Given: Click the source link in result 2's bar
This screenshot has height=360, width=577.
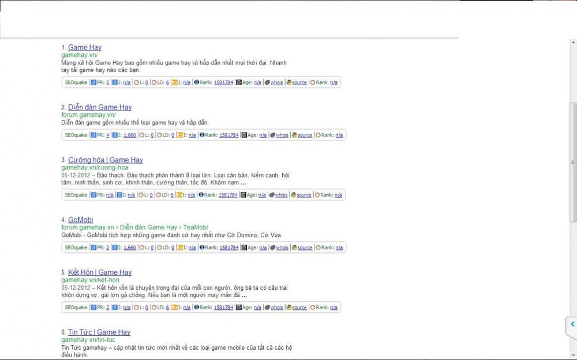Looking at the screenshot, I should [305, 135].
